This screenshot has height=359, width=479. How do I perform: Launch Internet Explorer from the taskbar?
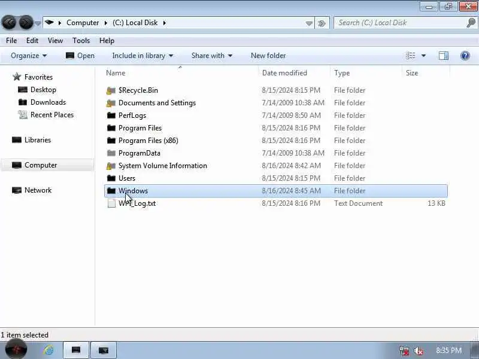pos(48,350)
